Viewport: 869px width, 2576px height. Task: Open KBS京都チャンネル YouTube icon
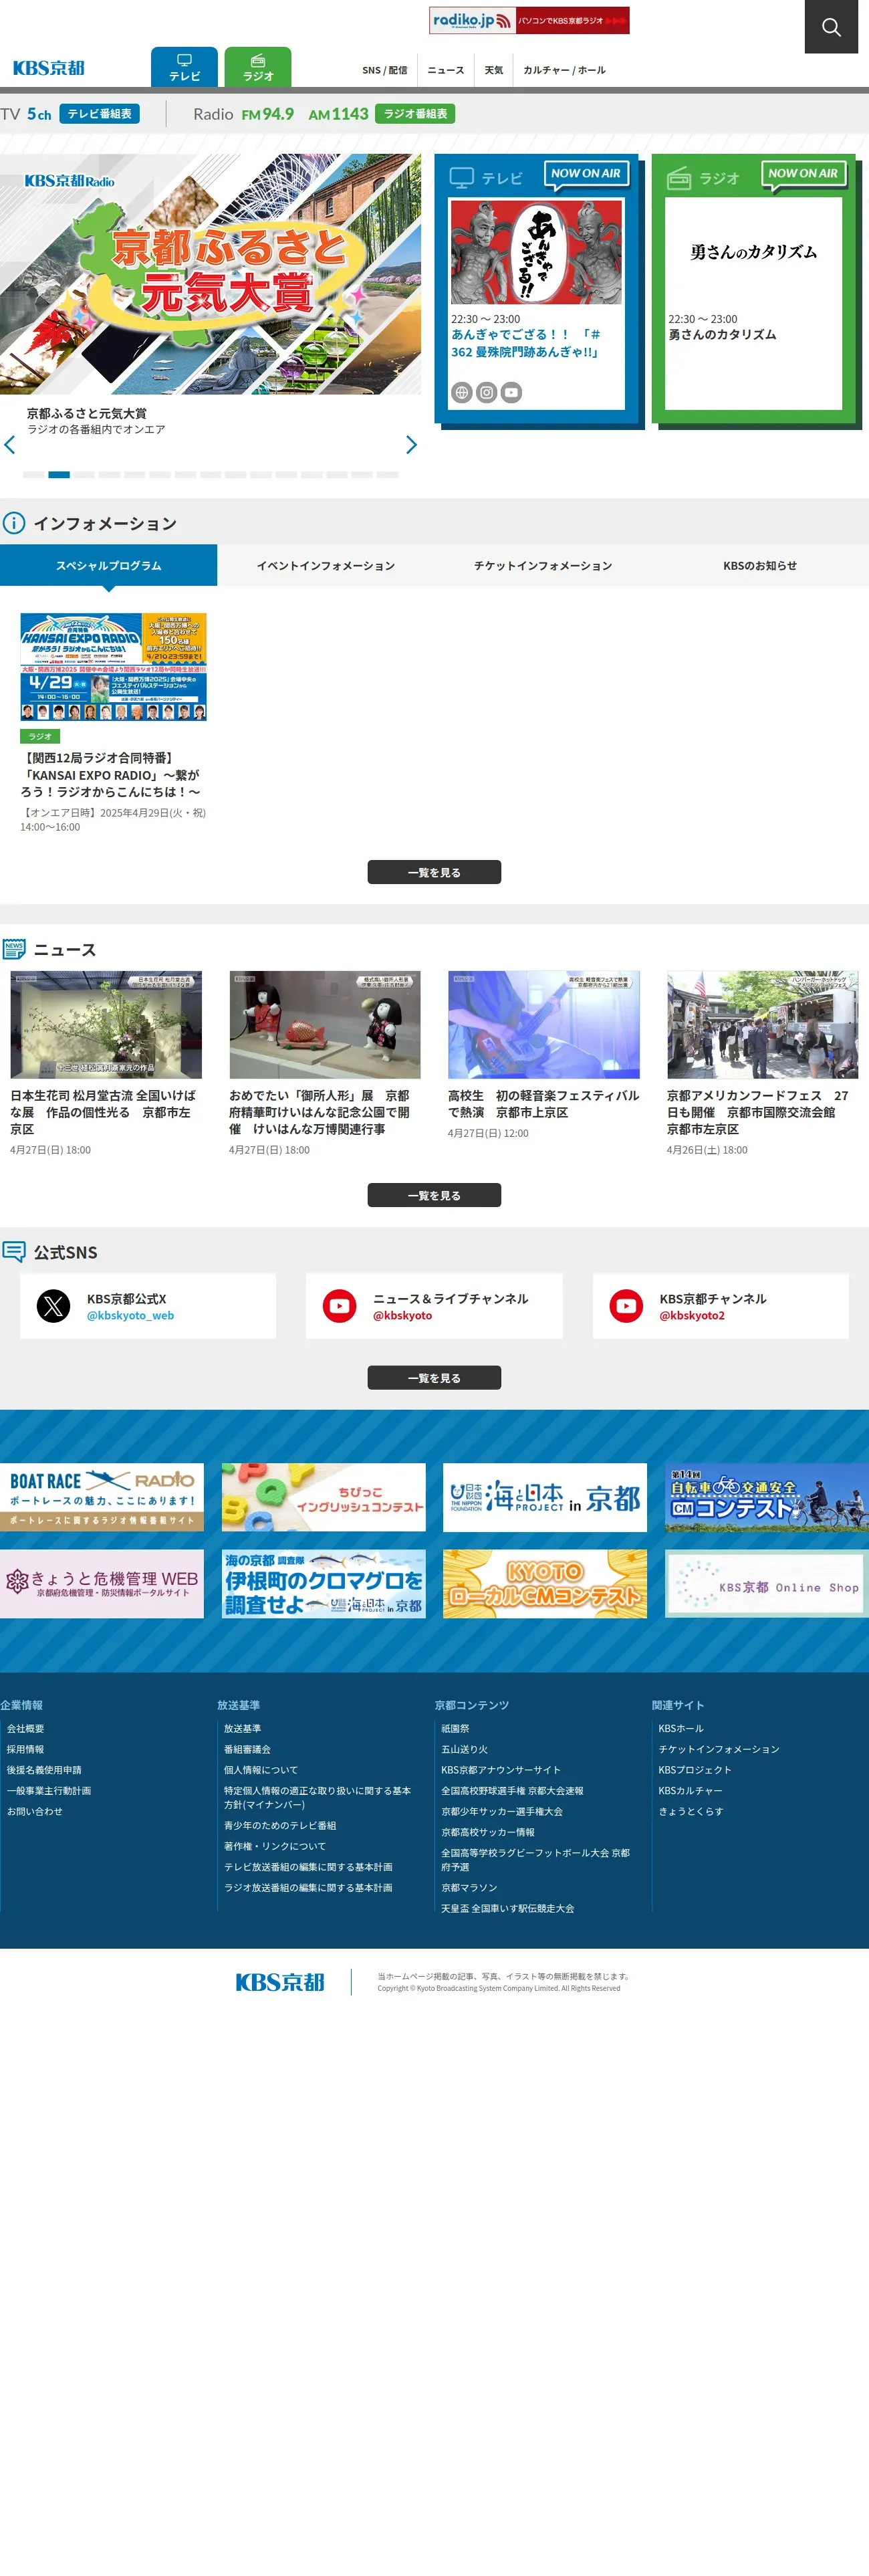pos(626,1306)
